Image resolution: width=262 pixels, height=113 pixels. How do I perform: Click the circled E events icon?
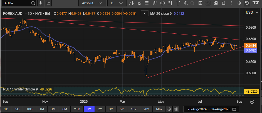tap(162, 3)
